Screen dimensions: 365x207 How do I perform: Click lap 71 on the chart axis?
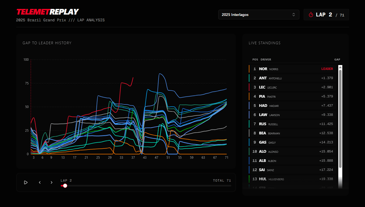pyautogui.click(x=226, y=157)
